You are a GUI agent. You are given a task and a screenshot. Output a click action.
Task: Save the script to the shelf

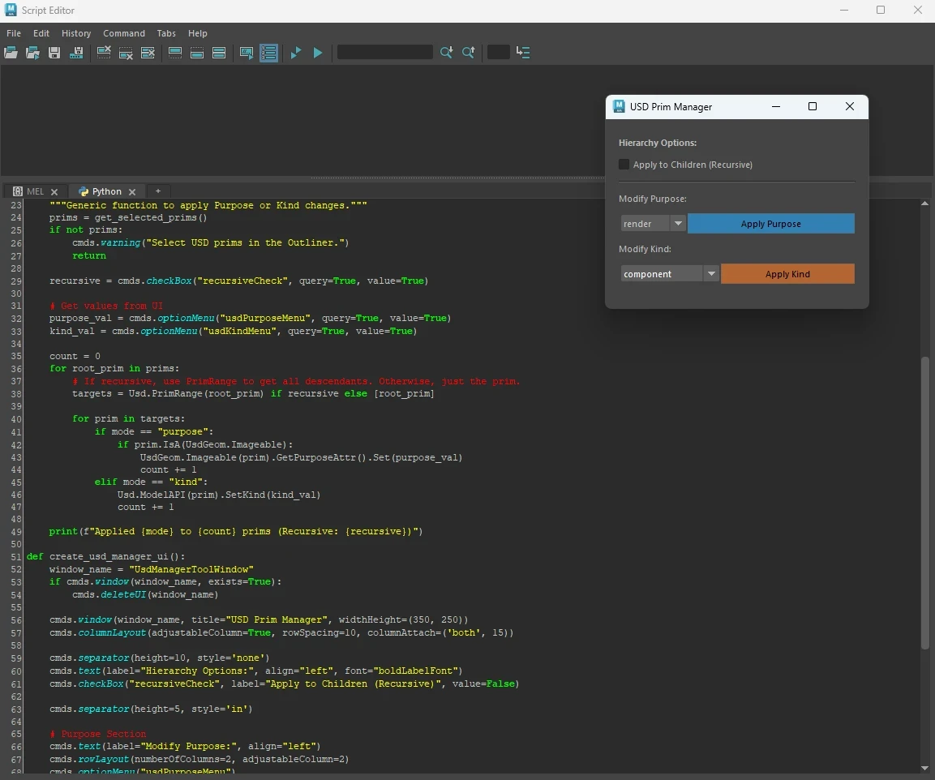tap(76, 52)
